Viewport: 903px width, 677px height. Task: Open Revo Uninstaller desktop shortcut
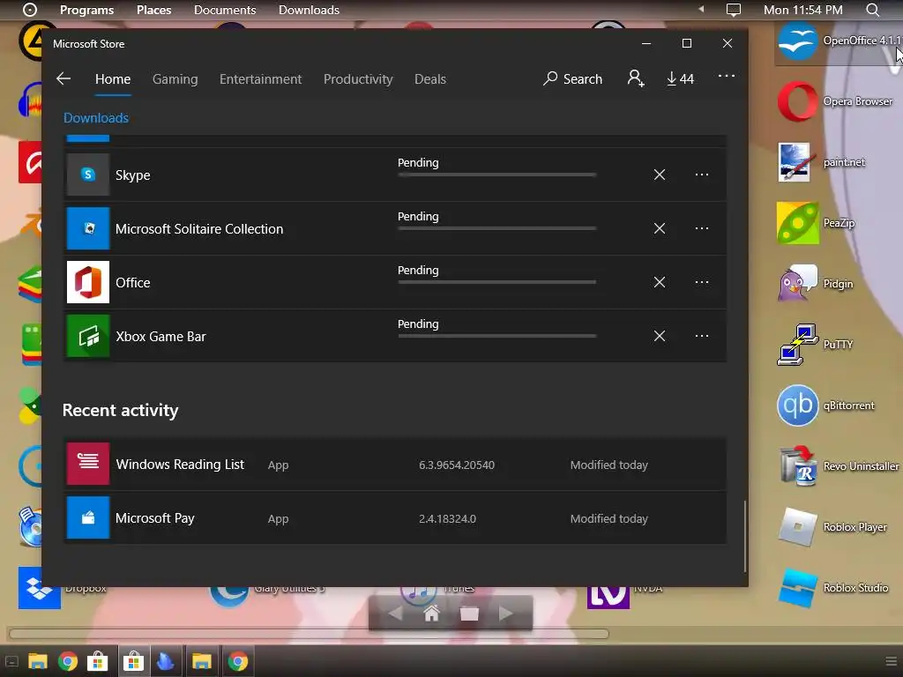[x=839, y=466]
